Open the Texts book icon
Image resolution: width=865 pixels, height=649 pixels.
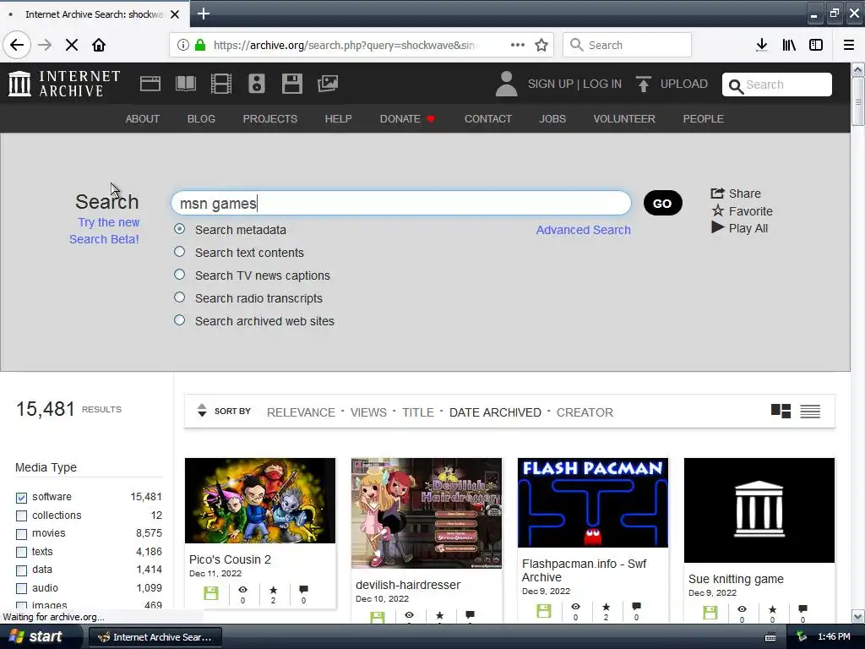coord(185,84)
